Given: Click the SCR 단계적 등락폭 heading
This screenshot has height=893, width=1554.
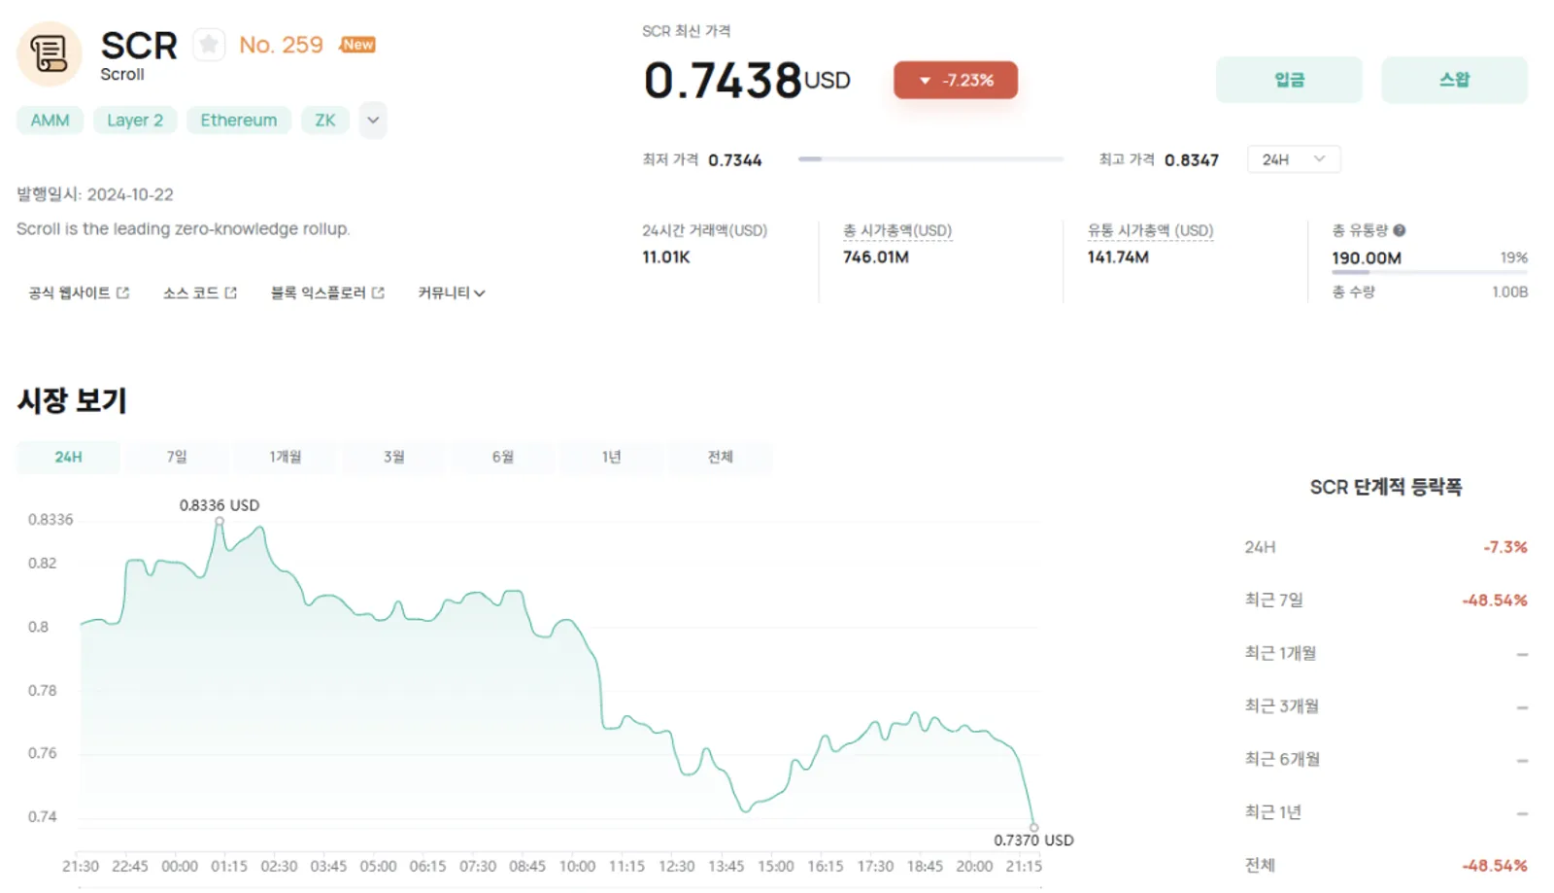Looking at the screenshot, I should 1386,487.
